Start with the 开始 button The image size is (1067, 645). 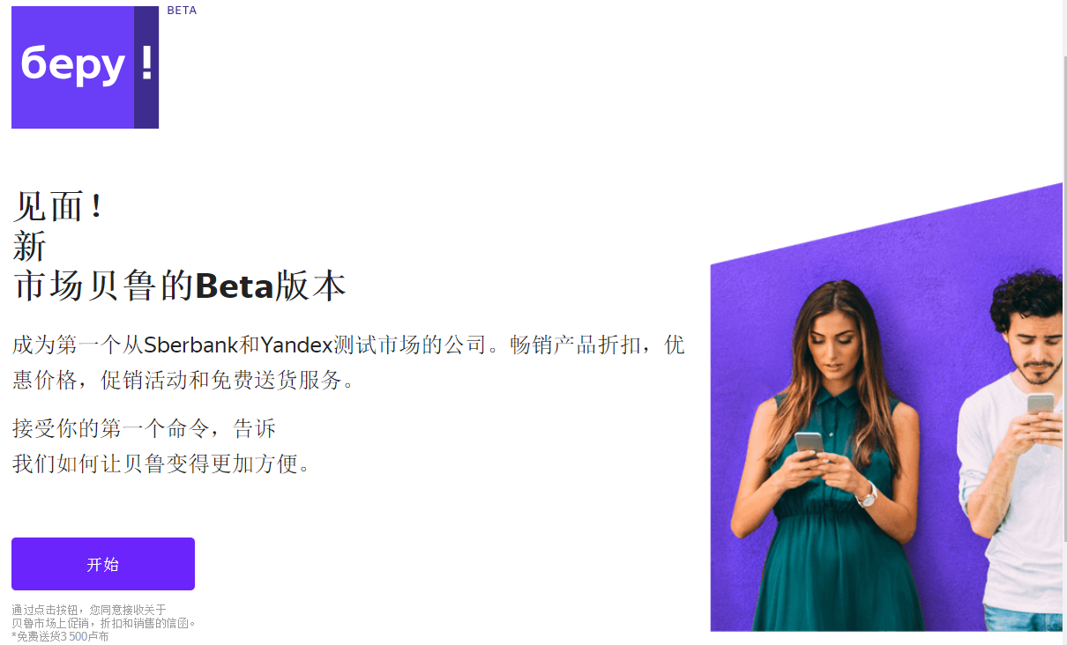point(103,564)
